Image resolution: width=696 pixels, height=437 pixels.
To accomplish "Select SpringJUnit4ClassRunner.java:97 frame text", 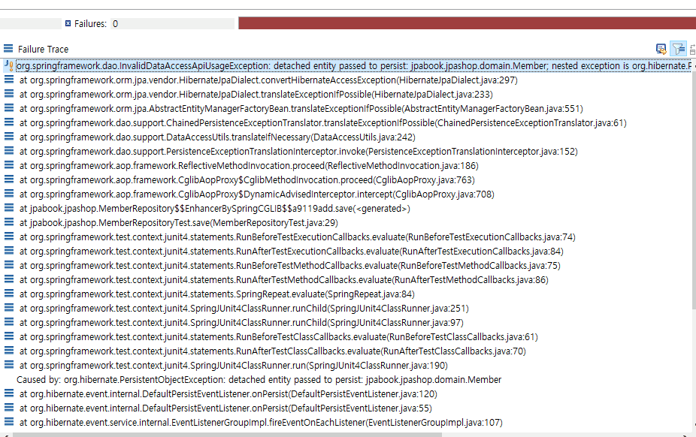I will click(x=241, y=323).
